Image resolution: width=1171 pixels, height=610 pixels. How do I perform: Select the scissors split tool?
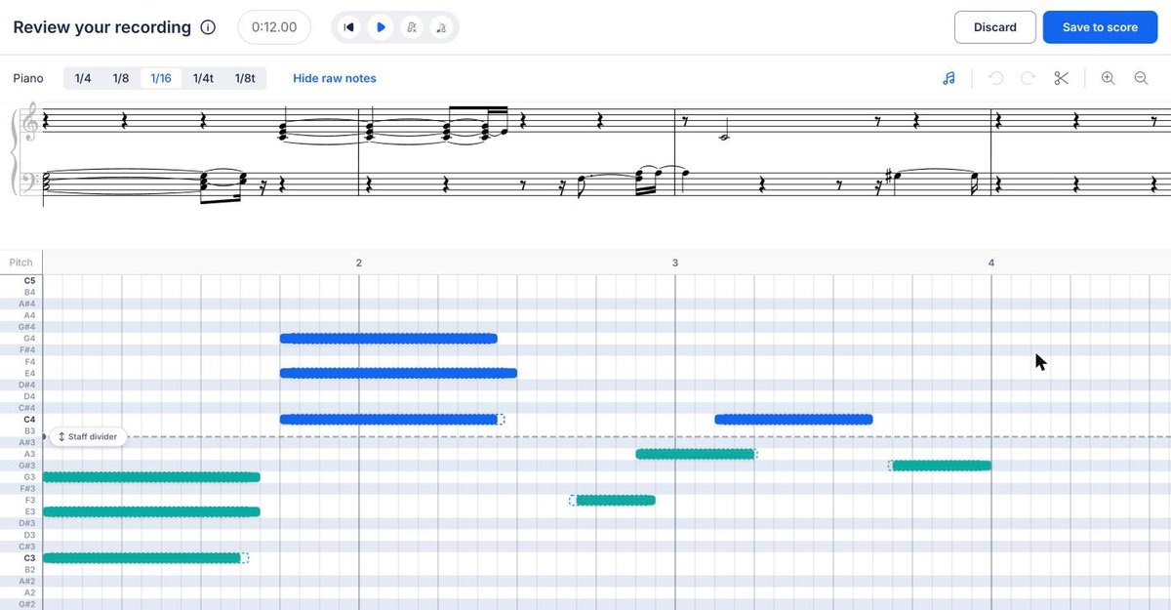coord(1062,78)
